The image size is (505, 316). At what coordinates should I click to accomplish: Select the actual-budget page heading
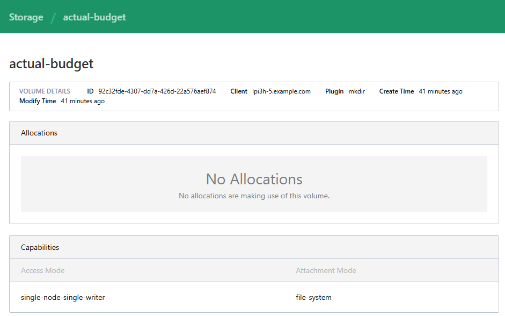pyautogui.click(x=51, y=63)
